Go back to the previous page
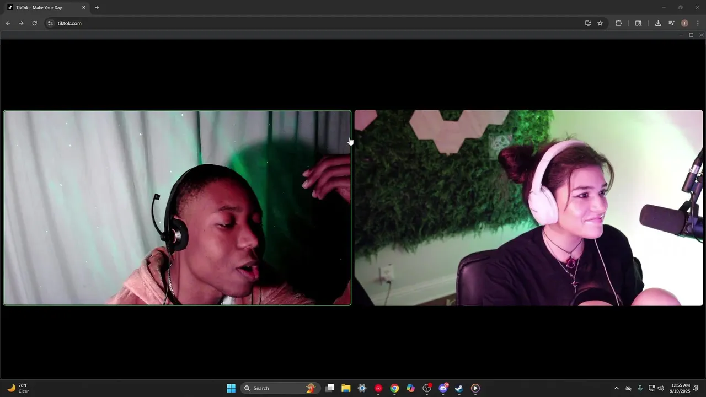This screenshot has width=706, height=397. click(8, 23)
